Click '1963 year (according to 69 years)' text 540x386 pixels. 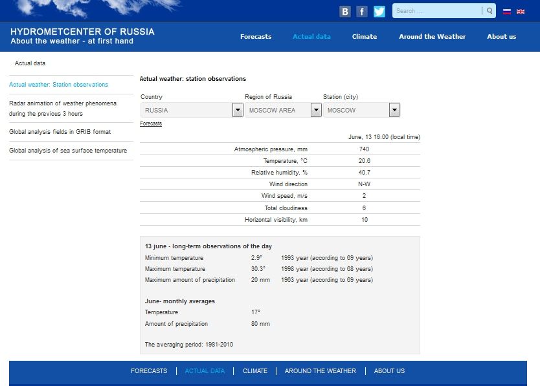pos(327,280)
